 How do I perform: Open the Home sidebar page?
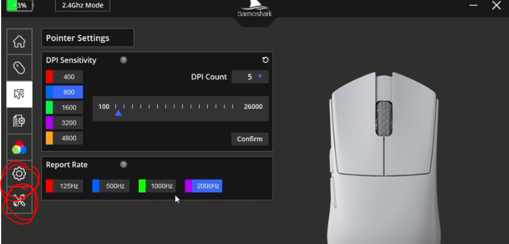(x=19, y=42)
